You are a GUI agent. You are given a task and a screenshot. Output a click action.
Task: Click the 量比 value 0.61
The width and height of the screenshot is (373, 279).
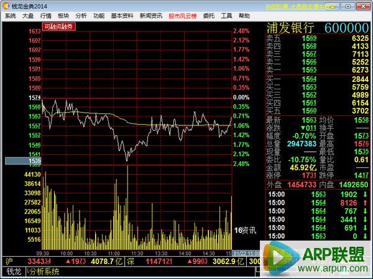361,160
